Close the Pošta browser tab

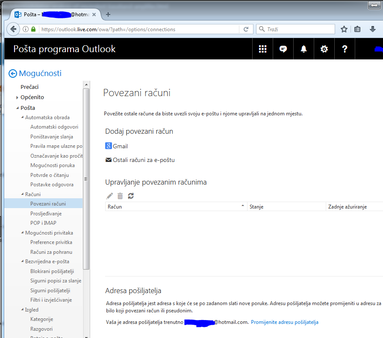[94, 15]
